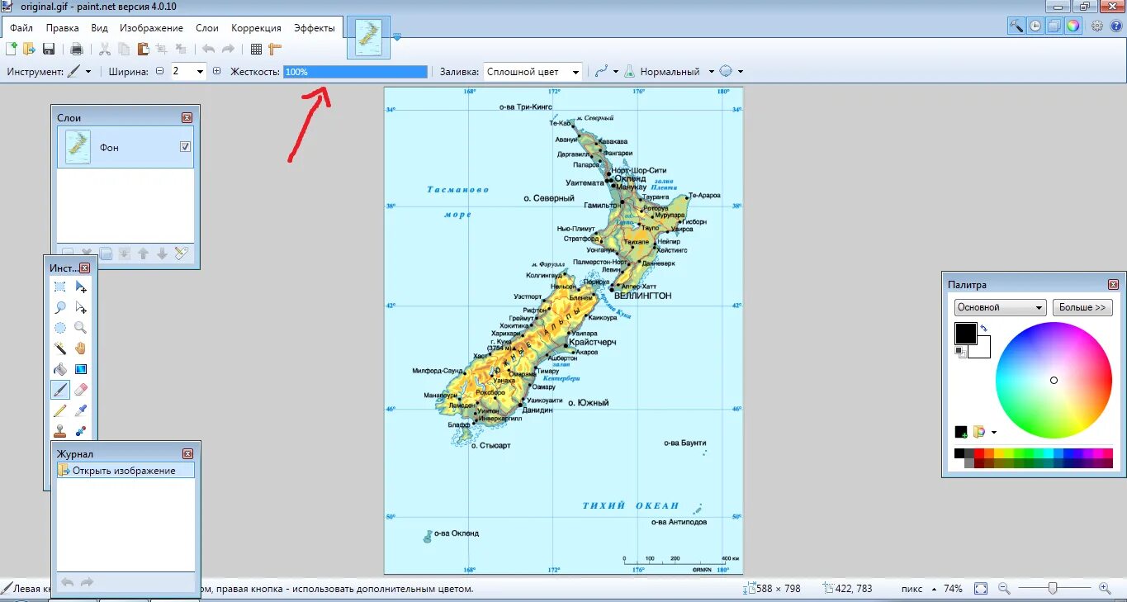Viewport: 1127px width, 602px height.
Task: Select the Ellipse Select tool
Action: [60, 328]
